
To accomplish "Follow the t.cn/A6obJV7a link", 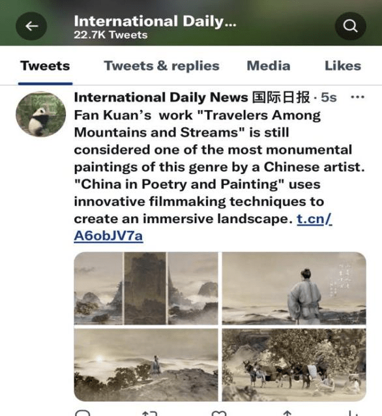I will pyautogui.click(x=203, y=228).
